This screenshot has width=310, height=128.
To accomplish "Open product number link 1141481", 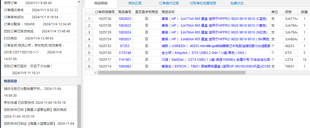I will [x=125, y=60].
